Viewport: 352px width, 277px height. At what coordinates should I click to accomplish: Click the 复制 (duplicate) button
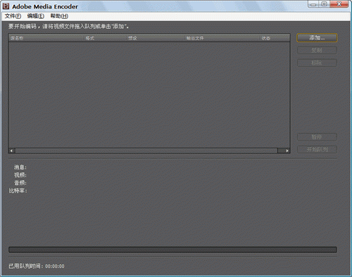(x=317, y=50)
